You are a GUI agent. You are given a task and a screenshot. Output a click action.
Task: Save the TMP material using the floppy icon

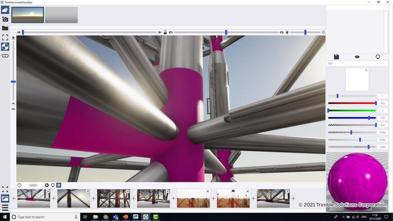[x=336, y=56]
